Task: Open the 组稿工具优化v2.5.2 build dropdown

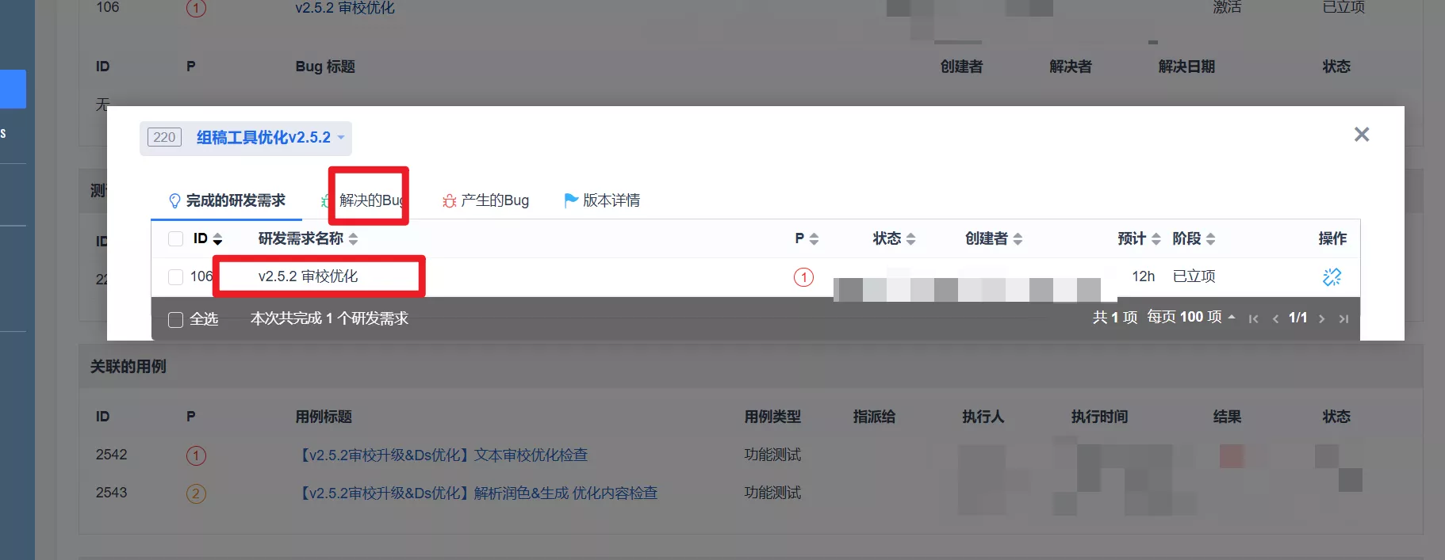Action: coord(246,138)
